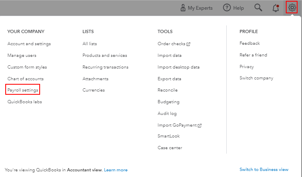Image resolution: width=302 pixels, height=177 pixels.
Task: Select Recurring transactions
Action: [x=105, y=67]
